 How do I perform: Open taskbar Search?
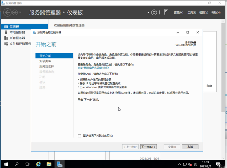point(17,164)
